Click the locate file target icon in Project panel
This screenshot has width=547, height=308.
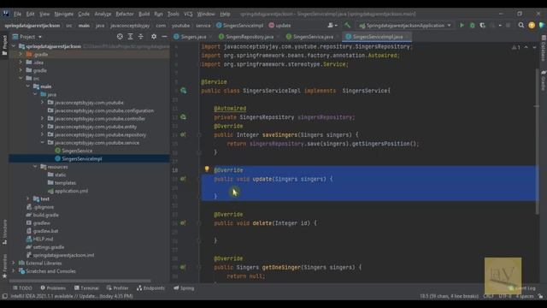[120, 36]
